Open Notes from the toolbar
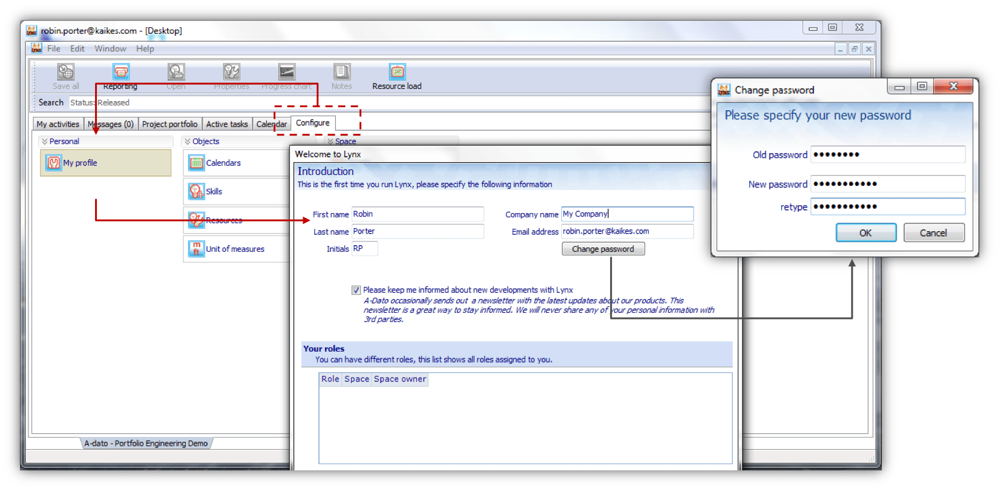 click(341, 72)
